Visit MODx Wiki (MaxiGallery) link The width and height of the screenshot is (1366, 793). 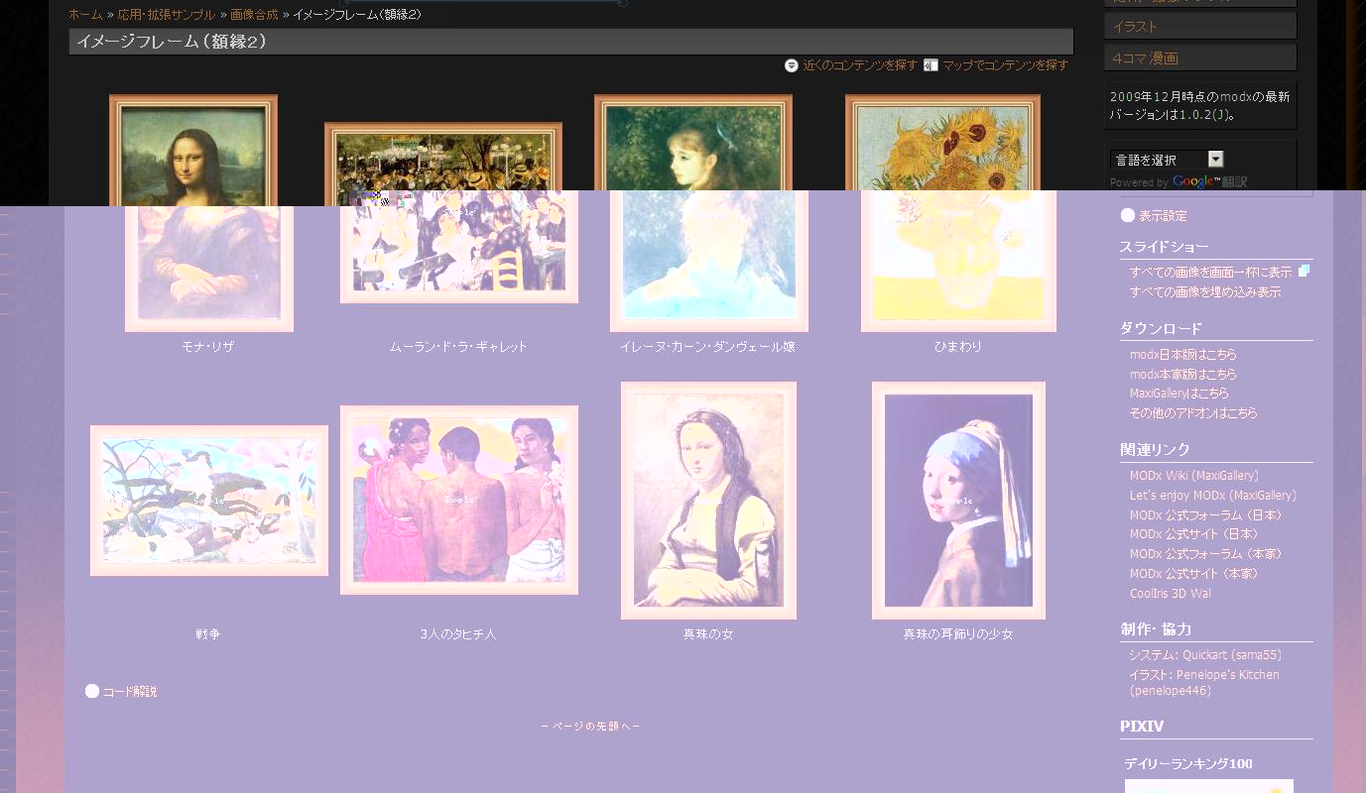click(1193, 476)
